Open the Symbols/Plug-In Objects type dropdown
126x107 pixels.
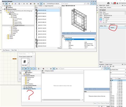(x=54, y=4)
